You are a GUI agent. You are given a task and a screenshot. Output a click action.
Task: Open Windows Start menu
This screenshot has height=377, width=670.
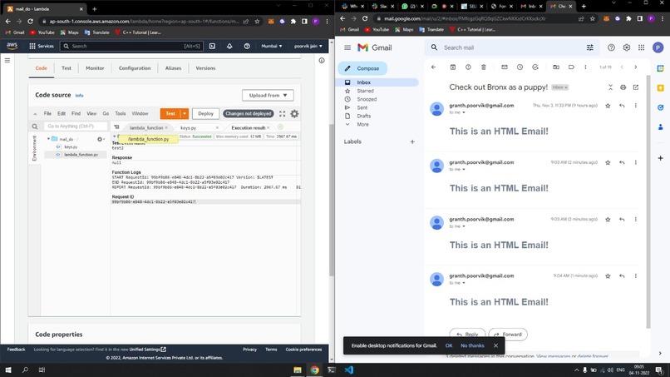coord(8,370)
